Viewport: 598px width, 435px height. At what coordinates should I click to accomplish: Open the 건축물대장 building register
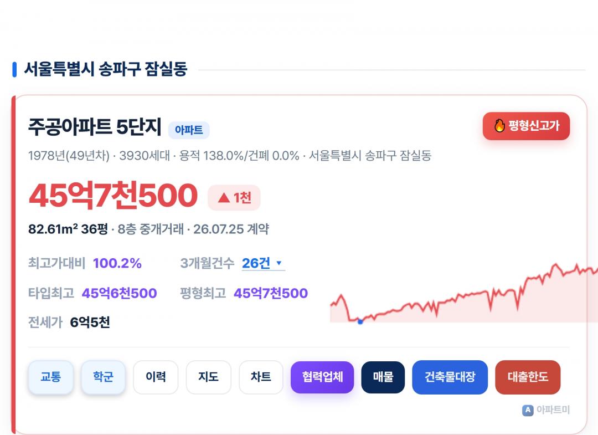[x=450, y=377]
